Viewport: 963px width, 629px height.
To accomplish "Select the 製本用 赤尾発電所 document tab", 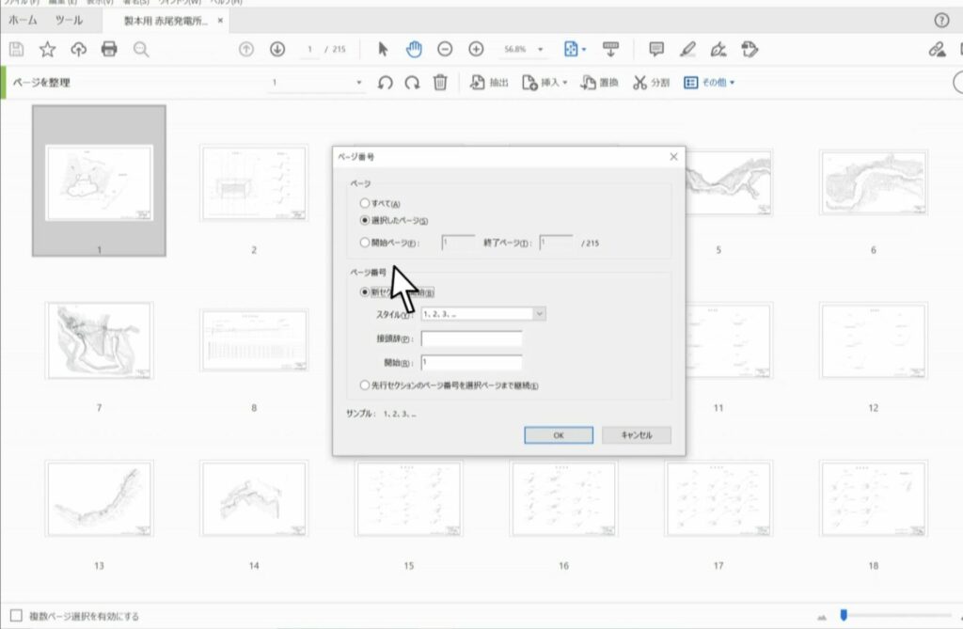I will [x=166, y=21].
